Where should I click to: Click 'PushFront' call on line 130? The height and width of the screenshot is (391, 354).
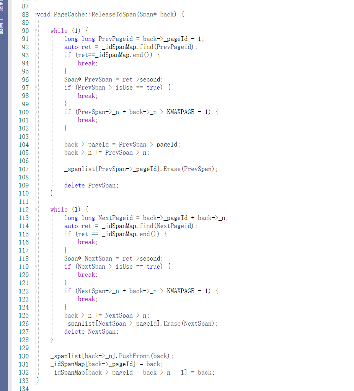[134, 356]
